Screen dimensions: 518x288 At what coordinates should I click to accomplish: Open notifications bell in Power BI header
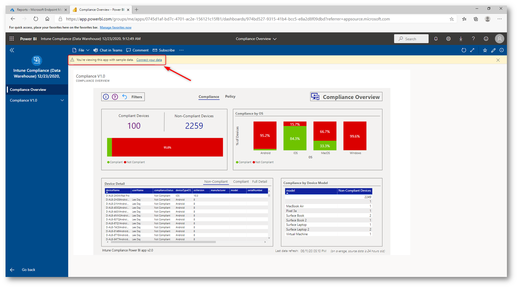click(x=436, y=39)
